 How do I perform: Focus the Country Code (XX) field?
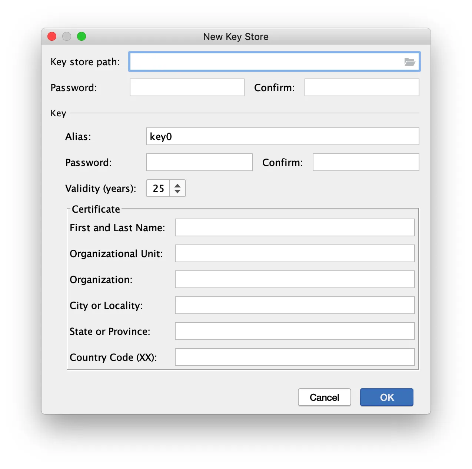click(295, 357)
